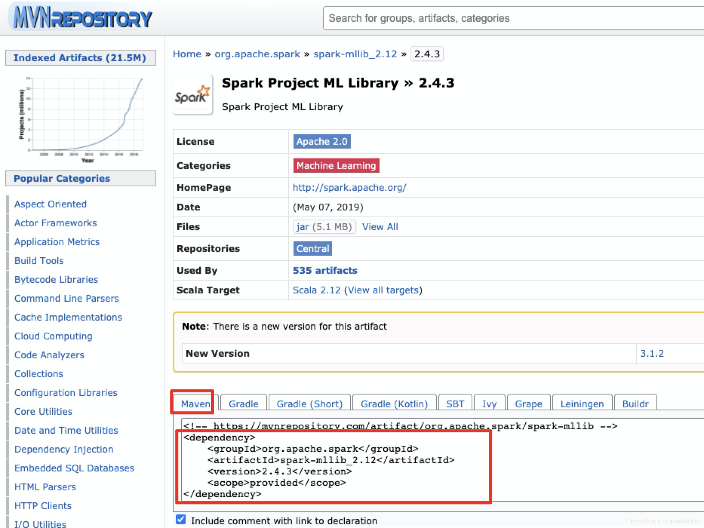The width and height of the screenshot is (704, 528).
Task: Uncheck Include comment with link to declaration
Action: (180, 519)
